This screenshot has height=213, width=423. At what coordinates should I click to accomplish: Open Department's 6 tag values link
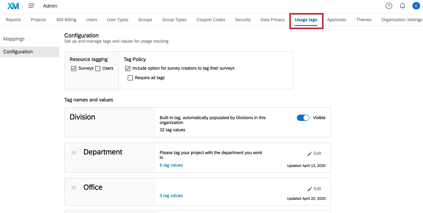(171, 165)
